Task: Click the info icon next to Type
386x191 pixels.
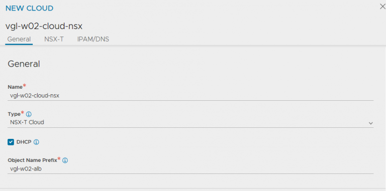Action: [29, 114]
